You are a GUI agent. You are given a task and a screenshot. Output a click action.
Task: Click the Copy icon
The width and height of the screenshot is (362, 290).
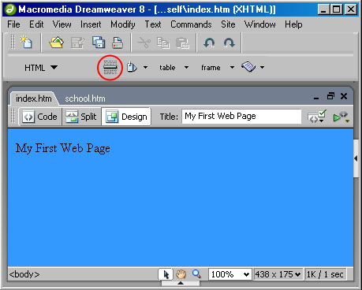point(163,43)
